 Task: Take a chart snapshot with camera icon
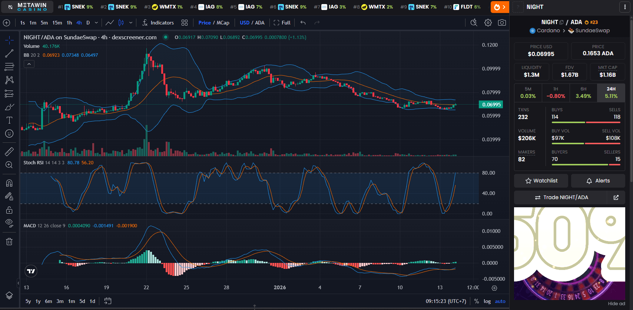point(502,23)
